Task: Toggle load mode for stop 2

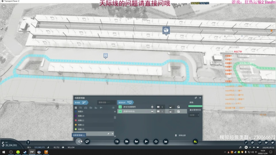Action: (x=171, y=111)
